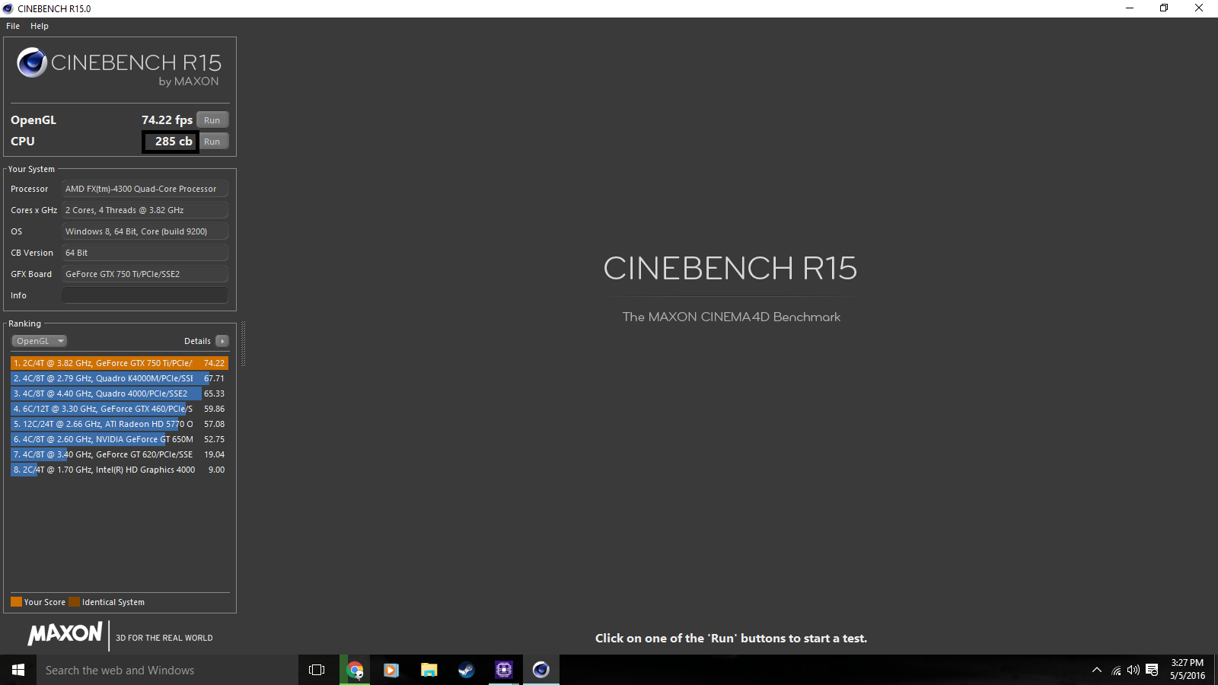Minimize the Cinebench window
This screenshot has height=685, width=1218.
[1130, 8]
